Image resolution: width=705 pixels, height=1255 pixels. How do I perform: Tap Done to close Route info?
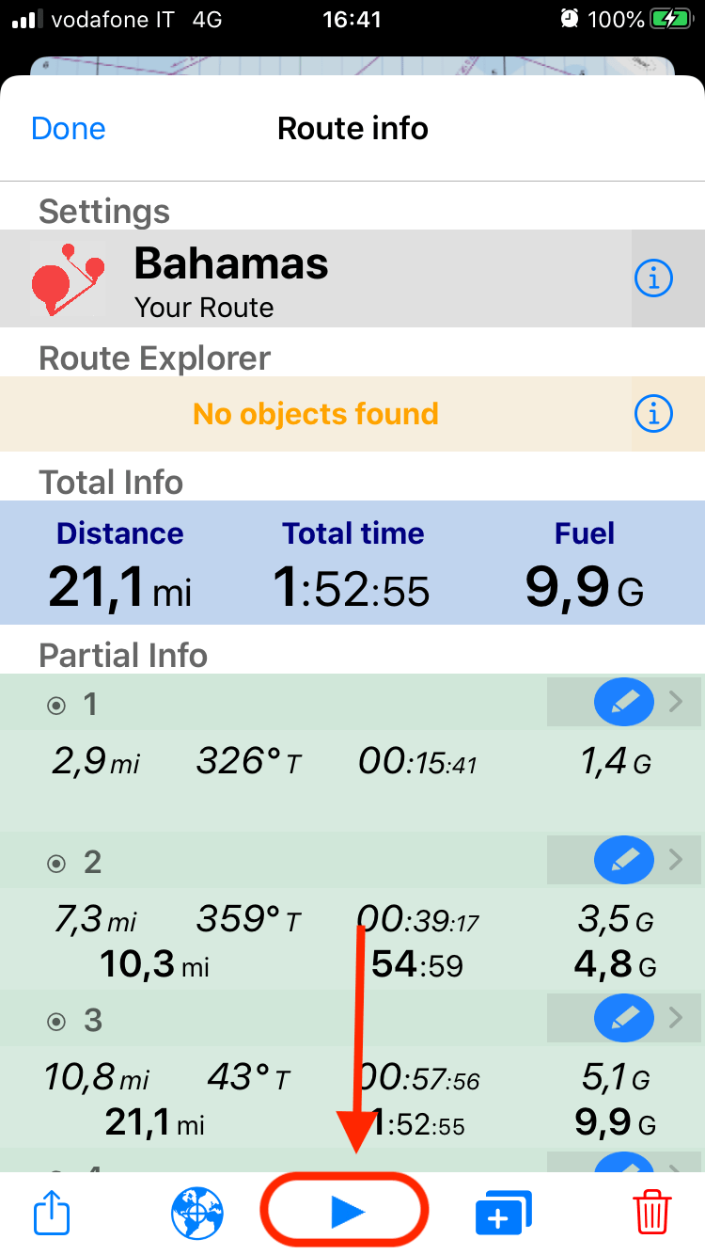click(69, 129)
